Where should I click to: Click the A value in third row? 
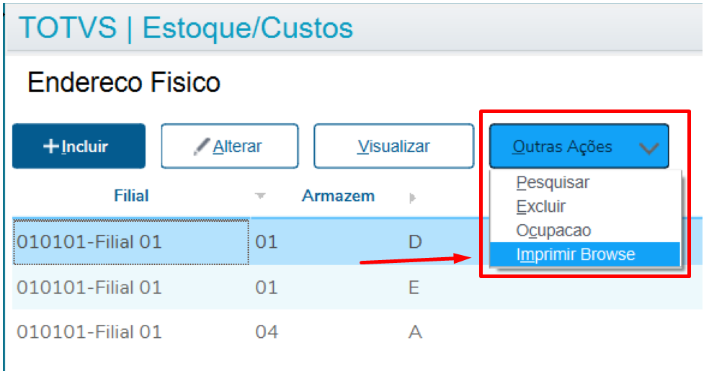coord(415,332)
